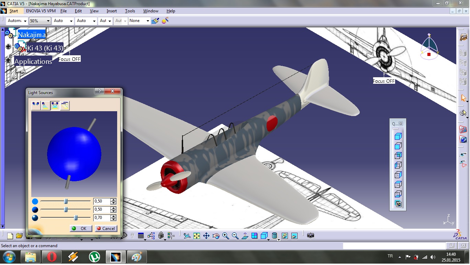The height and width of the screenshot is (265, 470).
Task: Click the Create Multi-View icon
Action: coord(254,236)
